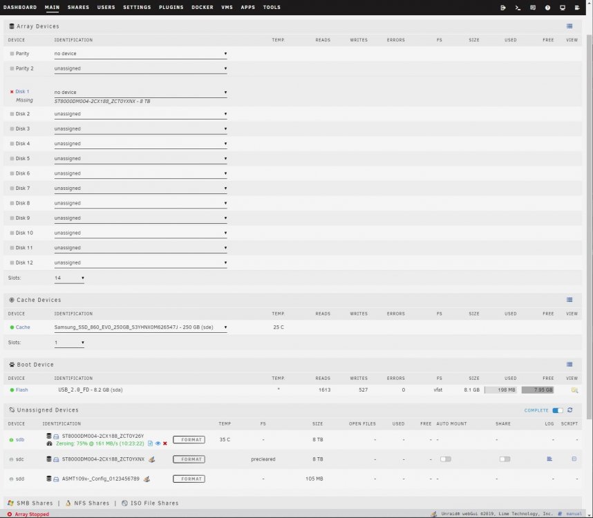
Task: Open Cache device Samsung SSD dropdown
Action: pos(140,327)
